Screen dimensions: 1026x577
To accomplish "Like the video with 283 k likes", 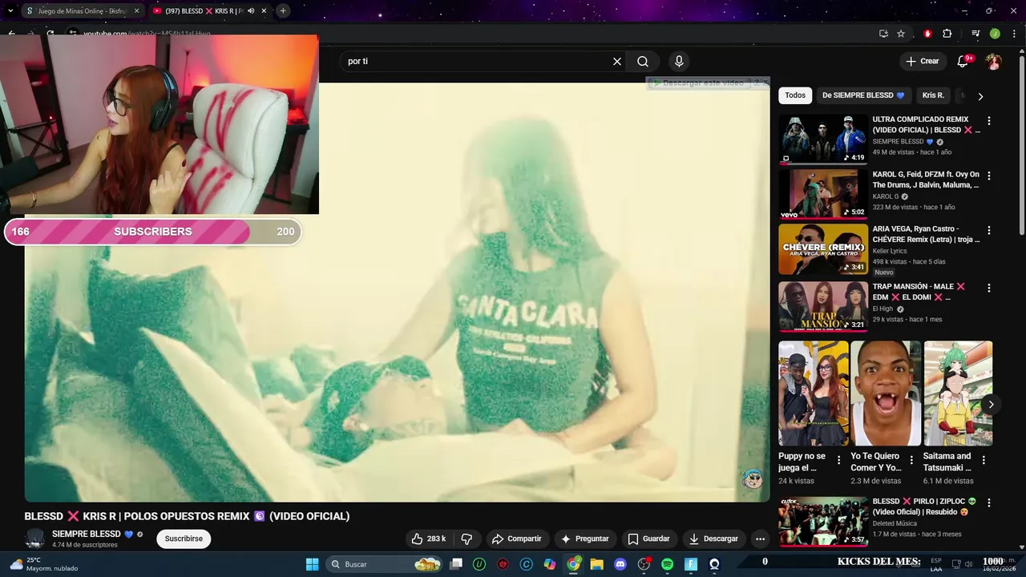I will click(x=429, y=539).
